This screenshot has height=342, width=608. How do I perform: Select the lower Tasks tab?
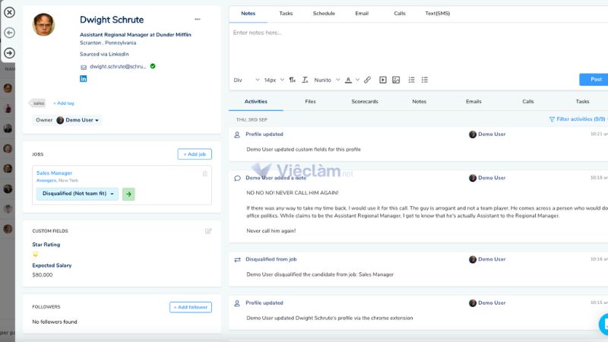coord(582,102)
